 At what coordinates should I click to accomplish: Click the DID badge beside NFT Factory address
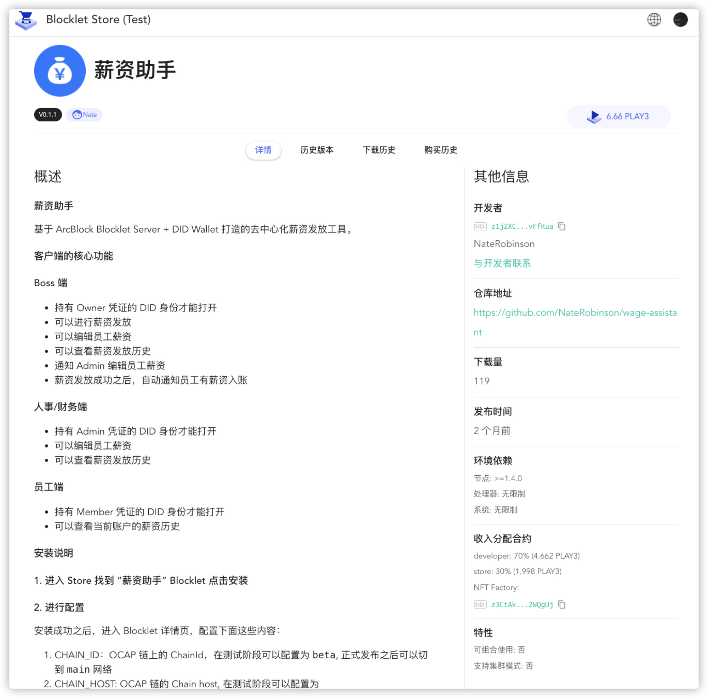[x=480, y=605]
